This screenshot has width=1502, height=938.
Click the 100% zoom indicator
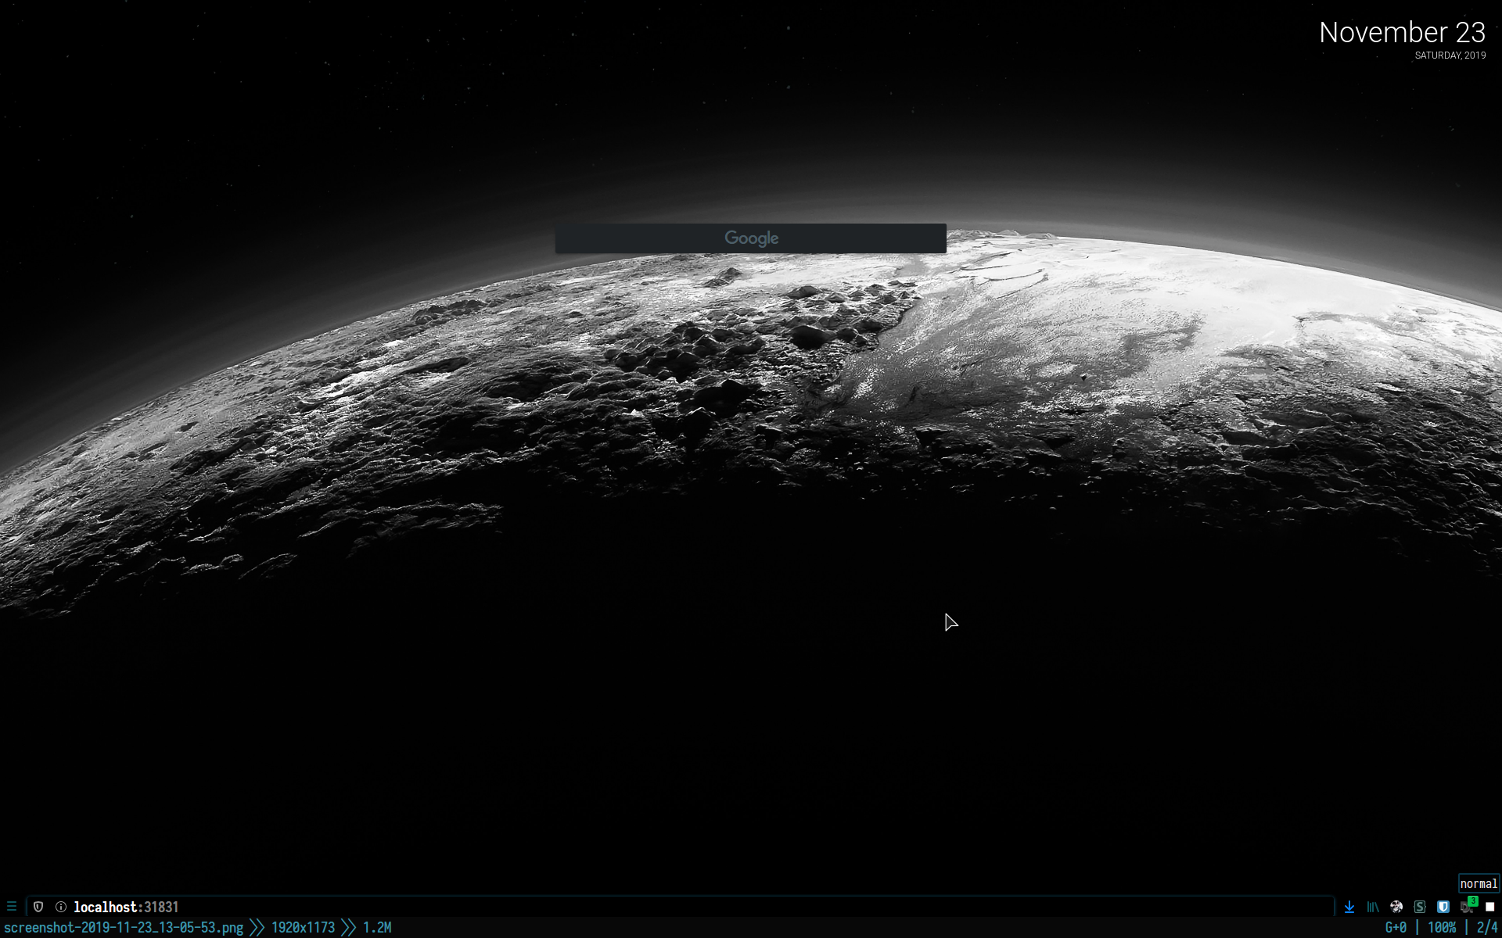pyautogui.click(x=1442, y=928)
